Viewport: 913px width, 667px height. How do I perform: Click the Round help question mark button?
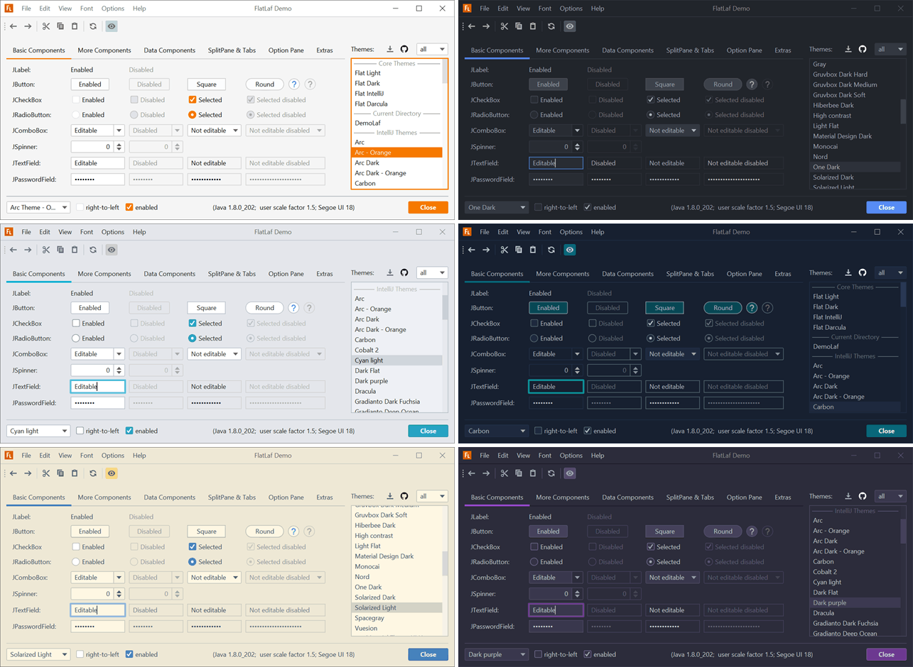click(x=293, y=84)
